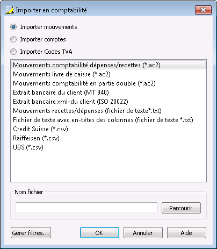Select the UBS (*.csv) list item

coord(108,147)
